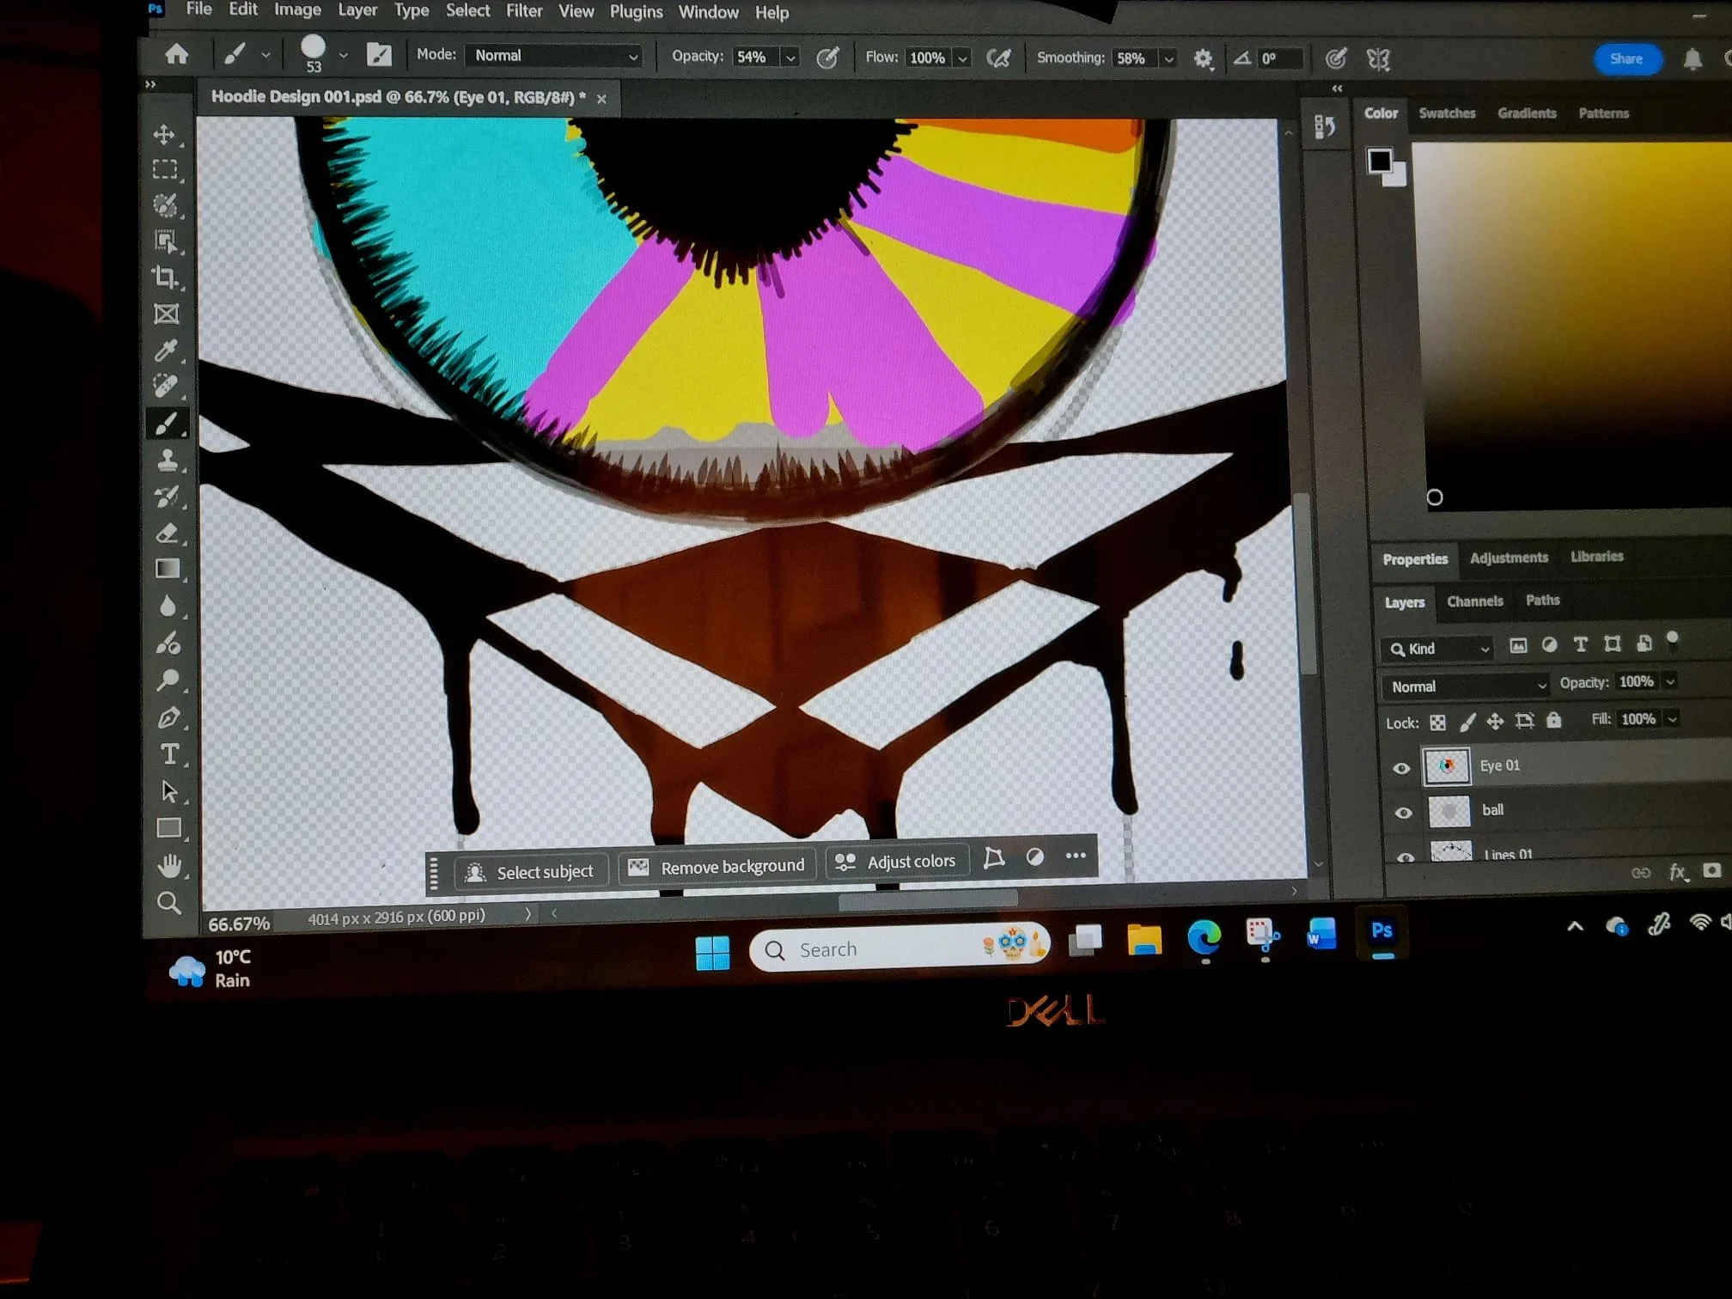Hide the Eye 01 layer
Viewport: 1732px width, 1299px height.
[1401, 768]
